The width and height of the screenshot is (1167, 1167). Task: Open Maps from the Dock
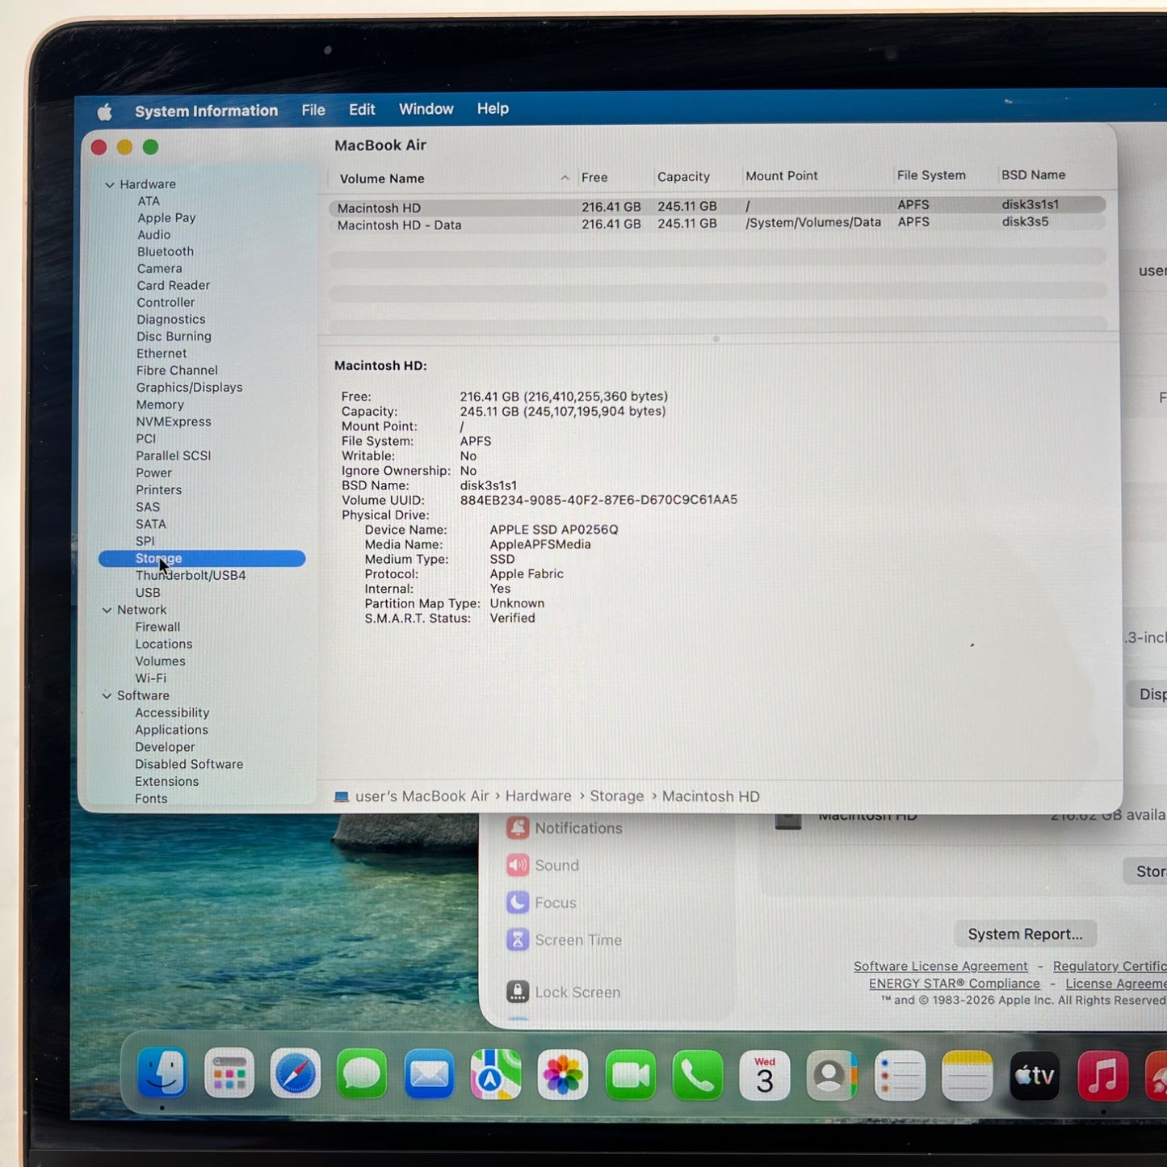click(x=496, y=1074)
